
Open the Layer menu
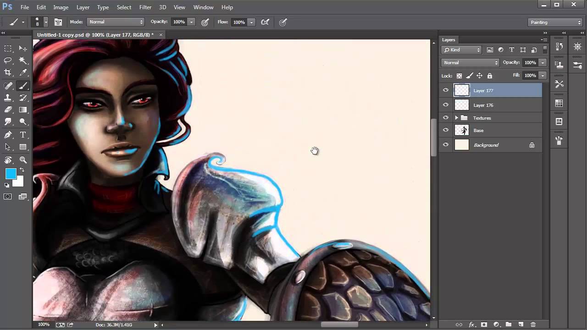click(83, 7)
